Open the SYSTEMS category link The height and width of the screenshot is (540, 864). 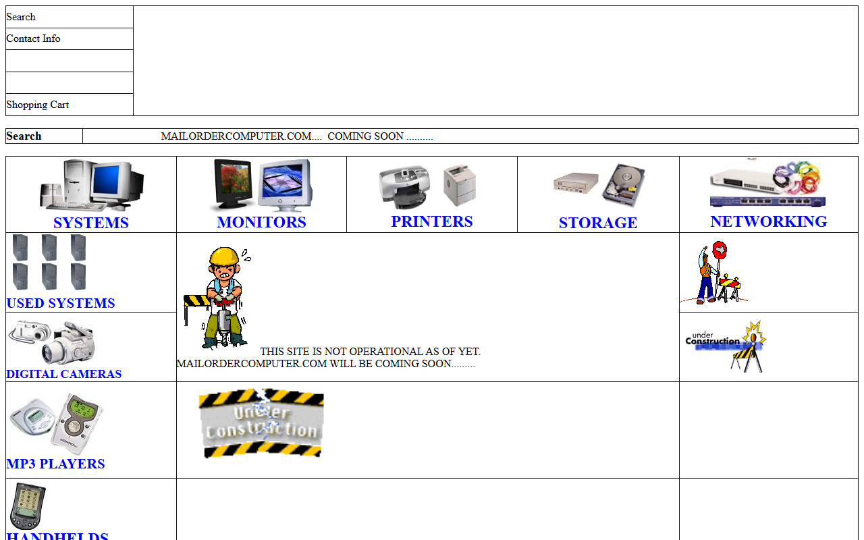click(x=91, y=223)
